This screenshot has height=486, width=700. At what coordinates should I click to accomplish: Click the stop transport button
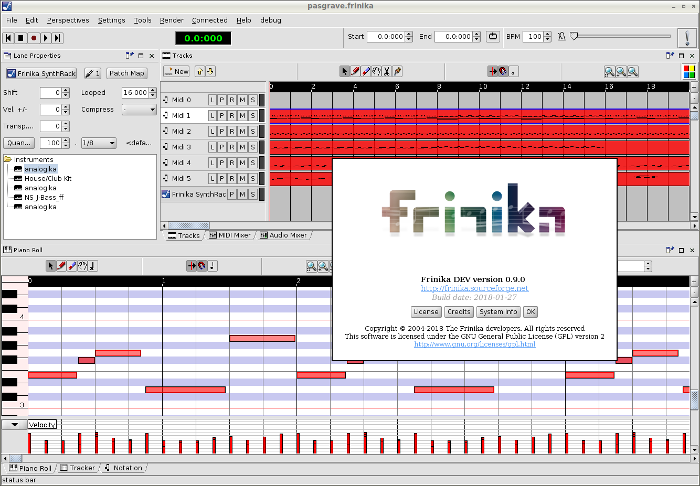pyautogui.click(x=21, y=38)
